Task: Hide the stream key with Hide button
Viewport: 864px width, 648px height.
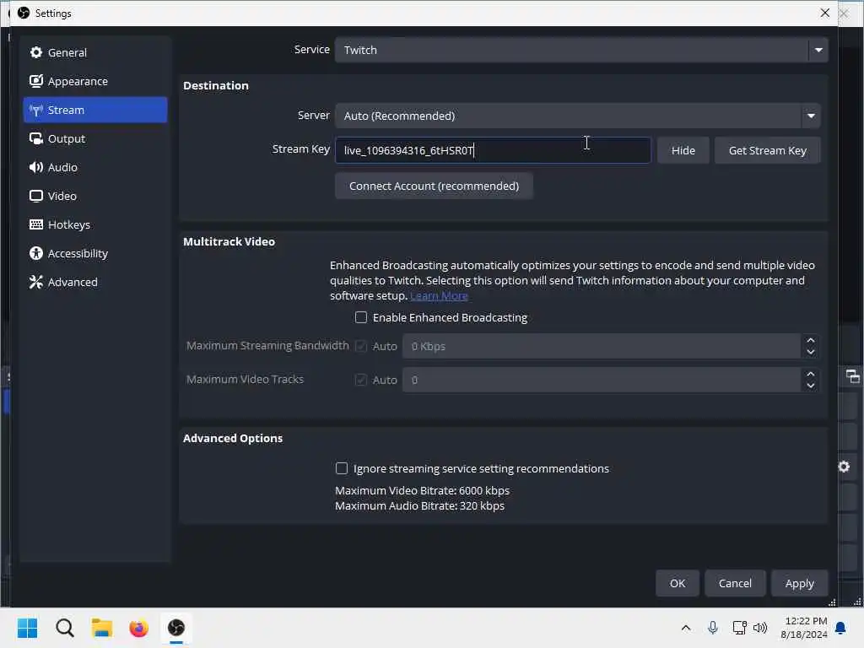Action: tap(683, 150)
